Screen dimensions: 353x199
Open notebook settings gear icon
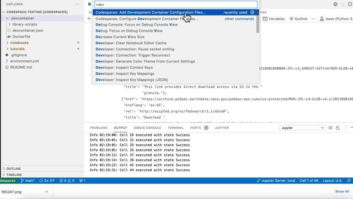(335, 4)
